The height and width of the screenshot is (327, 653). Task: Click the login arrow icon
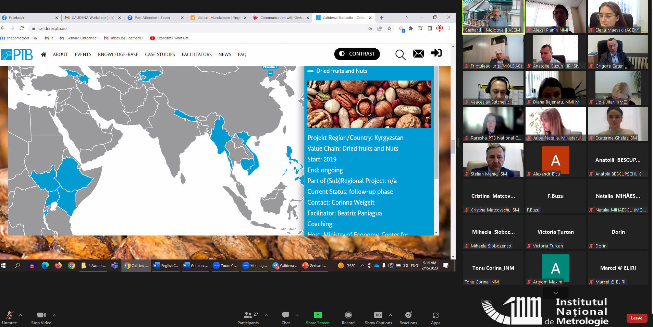point(436,53)
